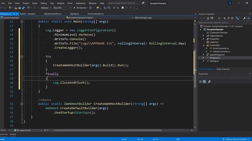Expand the Properties node in tree
The image size is (252, 141).
204,39
